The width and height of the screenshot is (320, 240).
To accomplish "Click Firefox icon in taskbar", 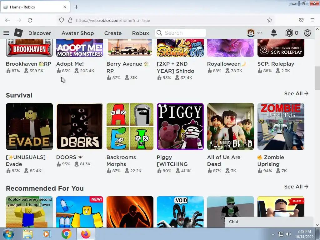I will (86, 234).
